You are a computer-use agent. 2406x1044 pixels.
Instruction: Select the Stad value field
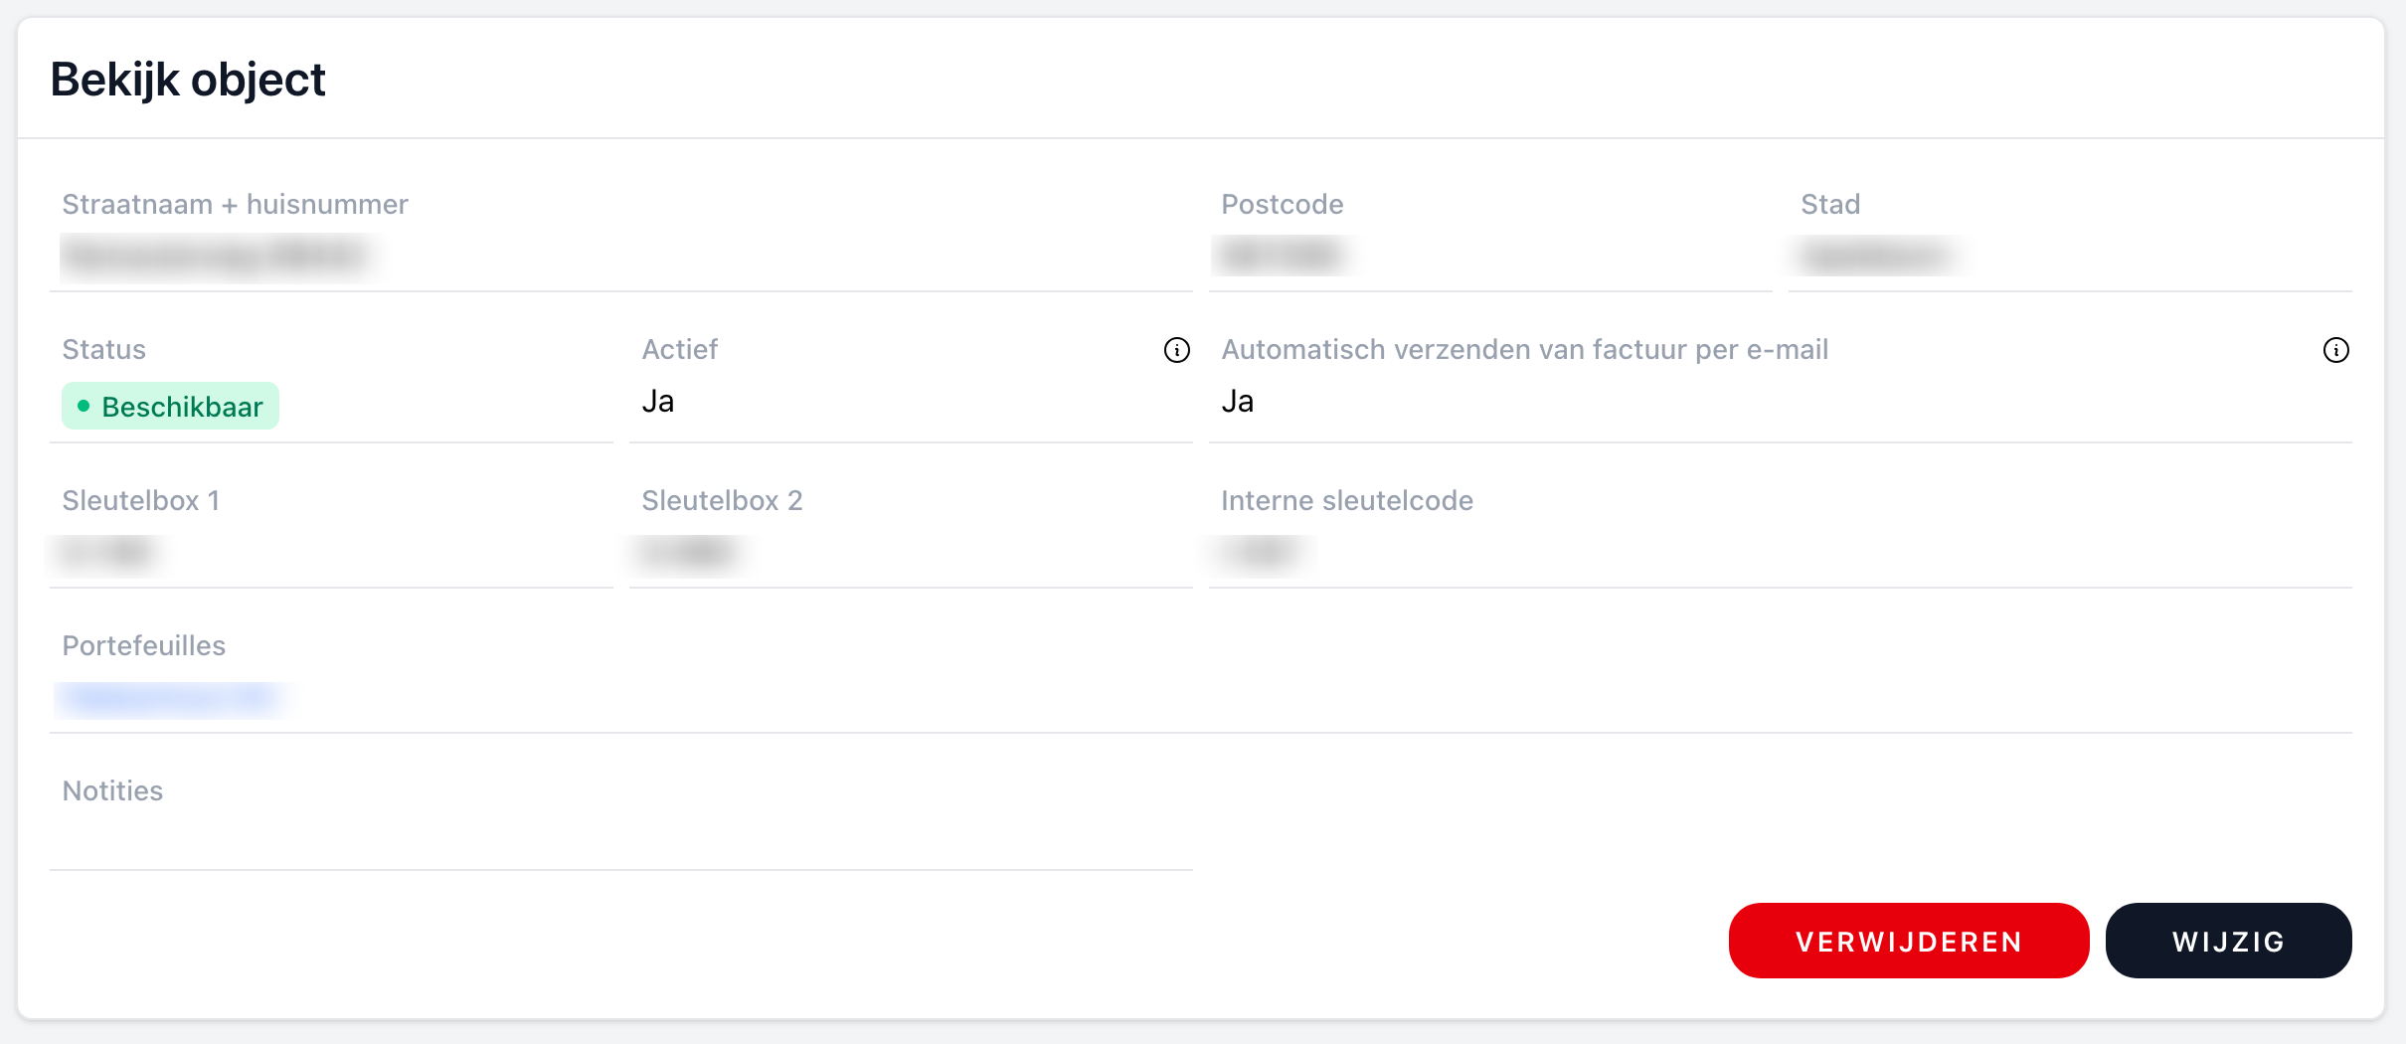pos(1874,256)
